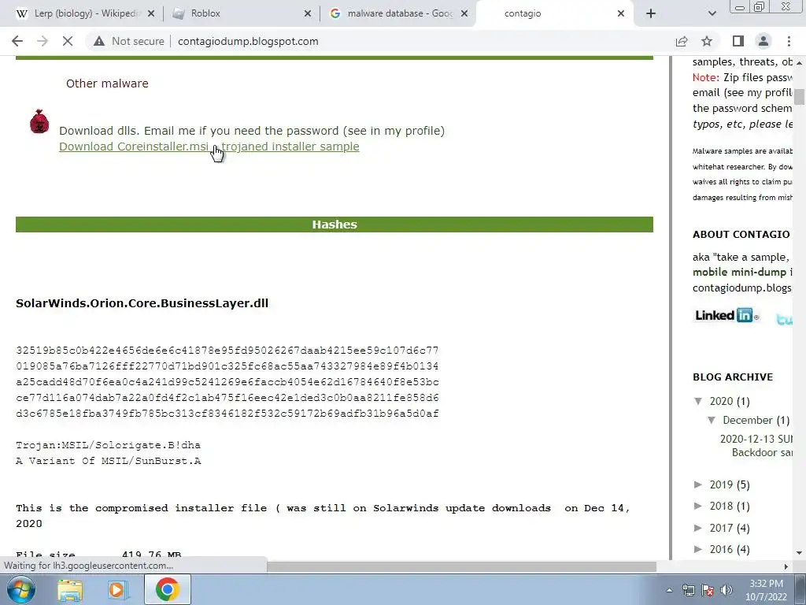The image size is (806, 605).
Task: Click the address bar URL contagiodump.blogspot.com
Action: click(x=248, y=41)
